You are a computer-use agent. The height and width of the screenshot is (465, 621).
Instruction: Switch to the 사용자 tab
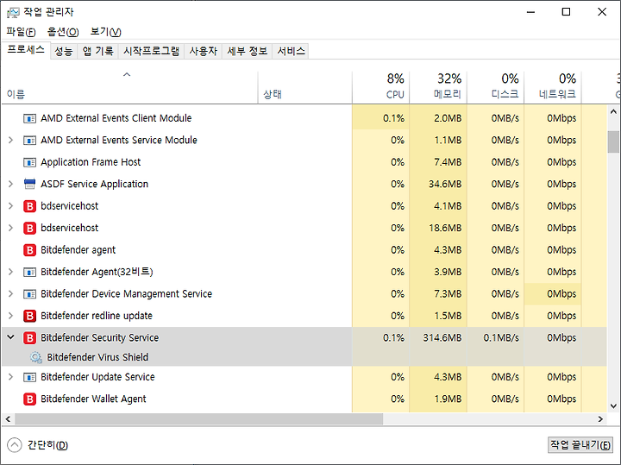click(x=204, y=51)
